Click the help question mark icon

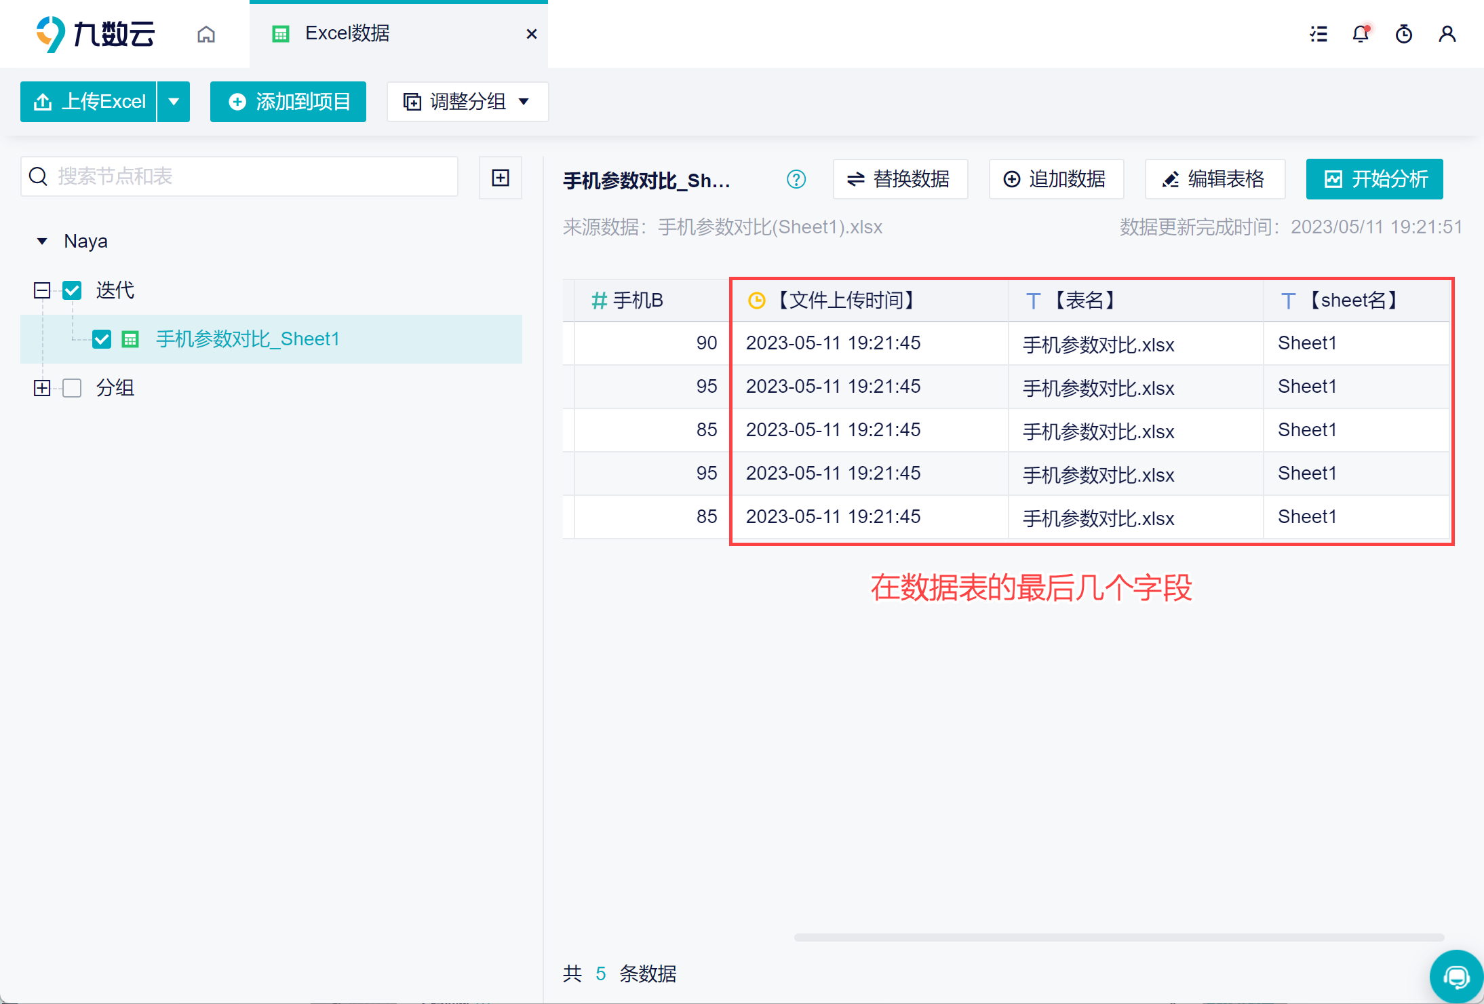point(796,179)
